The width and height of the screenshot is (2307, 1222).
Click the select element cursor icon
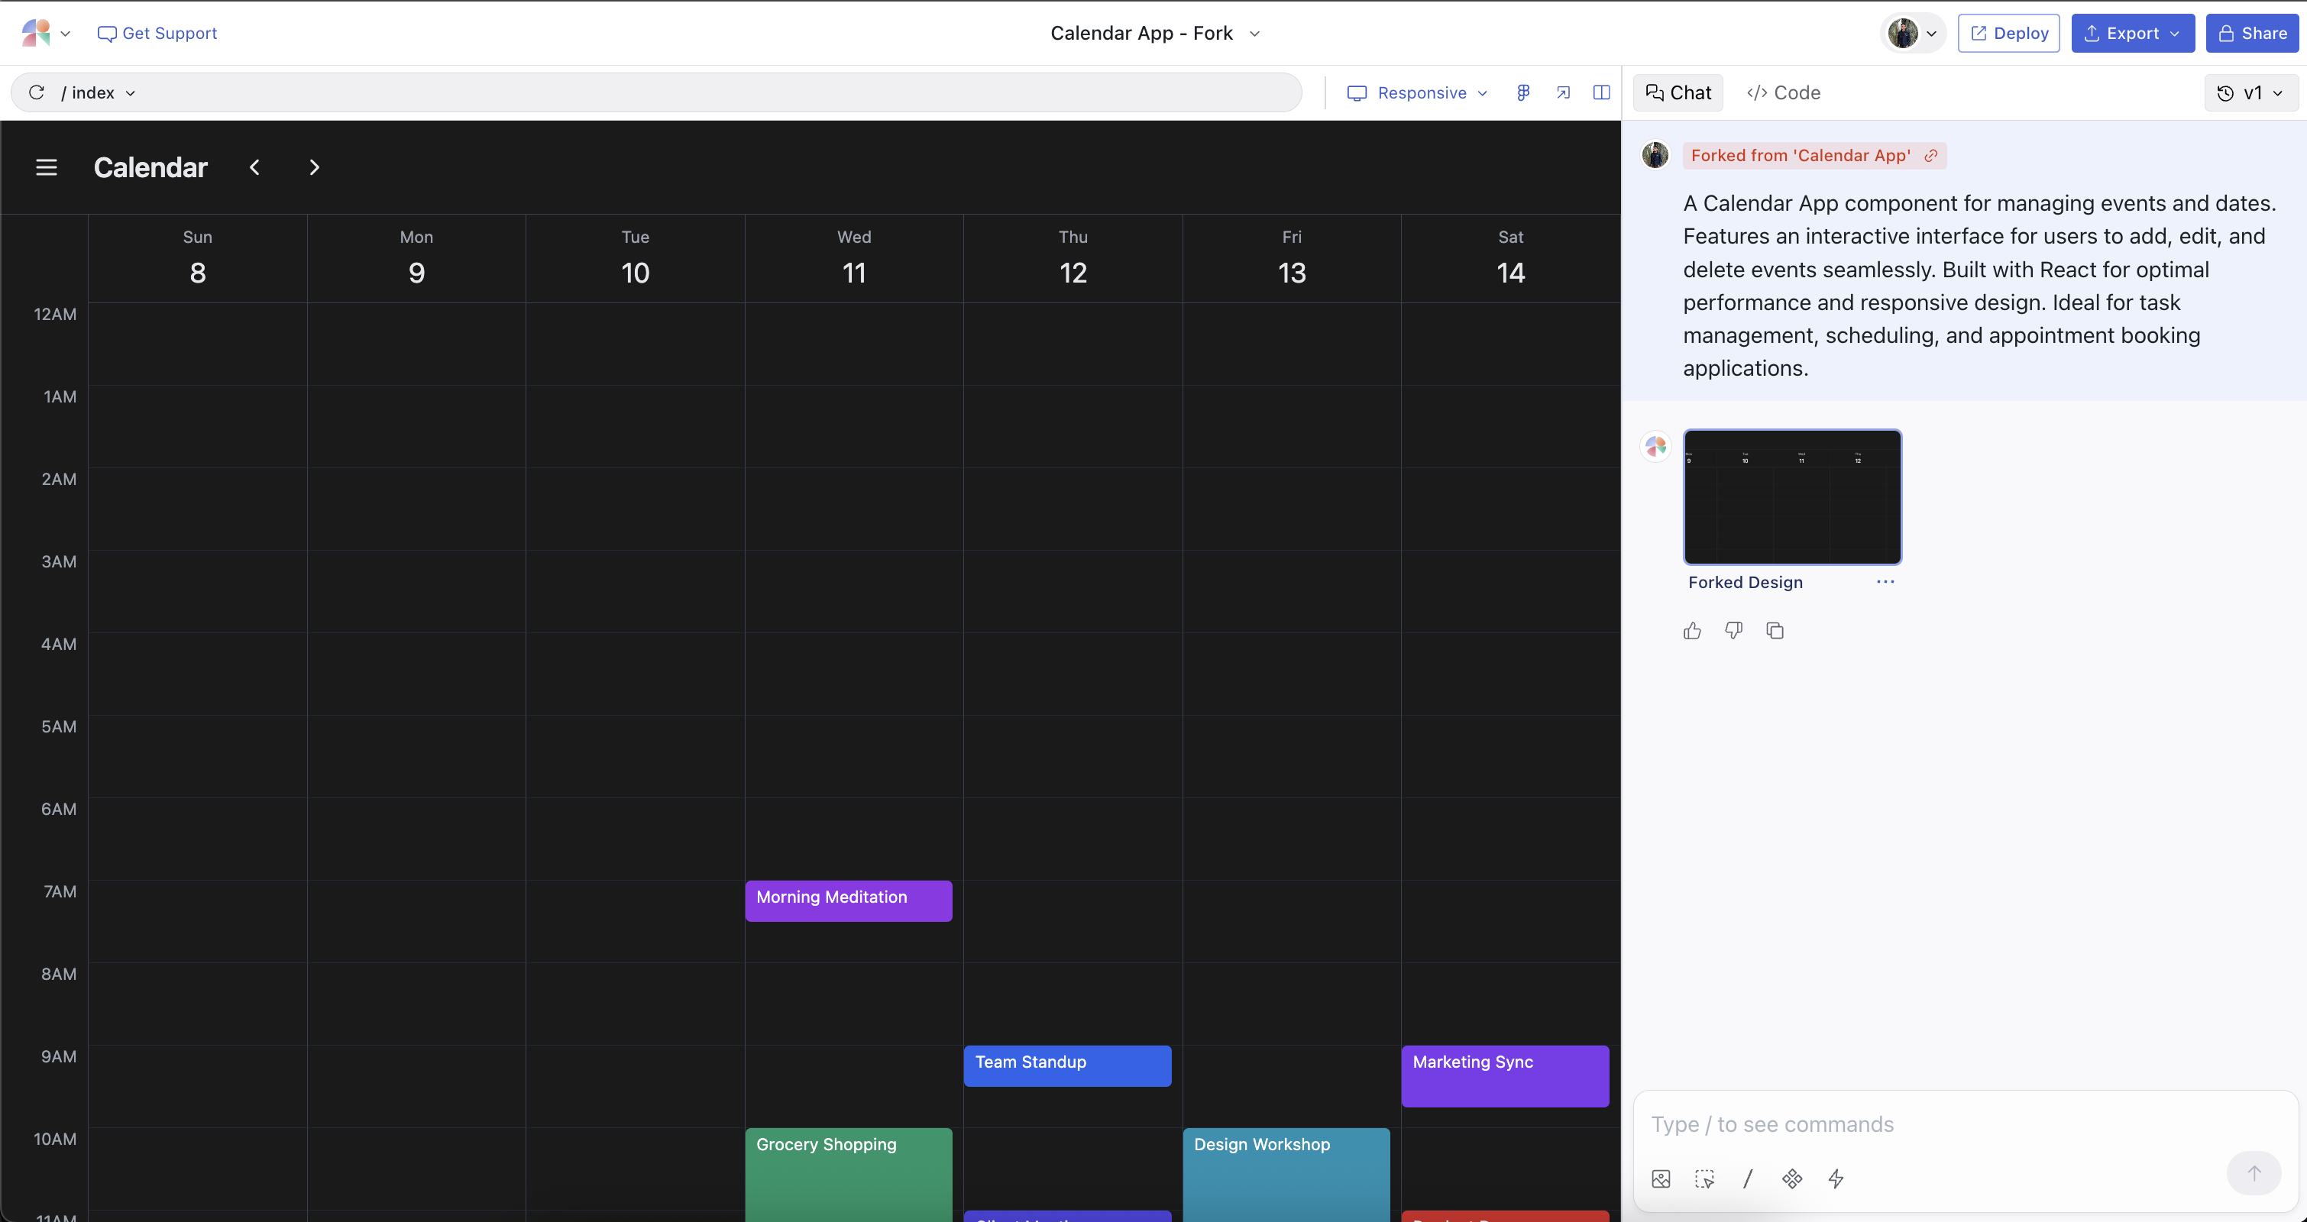(x=1705, y=1179)
